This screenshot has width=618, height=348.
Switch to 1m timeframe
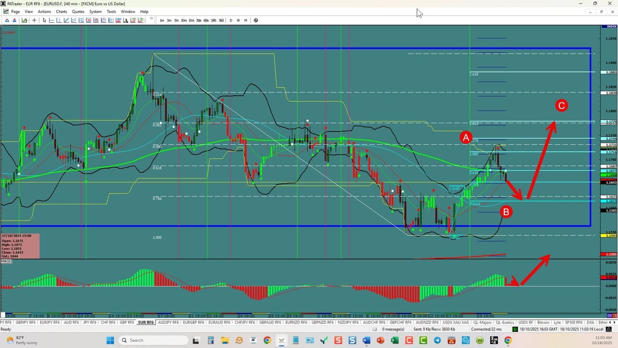pos(162,20)
